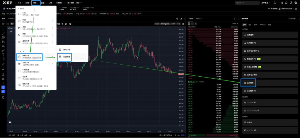The width and height of the screenshot is (300, 138).
Task: Toggle the highlighted hide drawings tool
Action: 3,87
